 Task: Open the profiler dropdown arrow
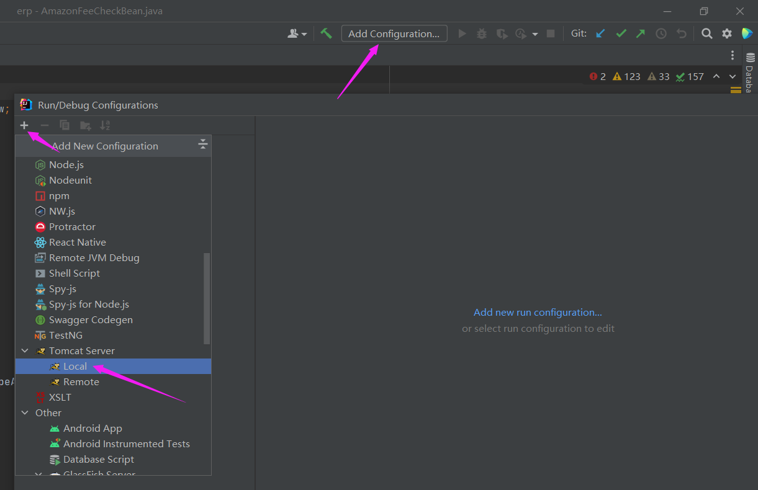(535, 34)
